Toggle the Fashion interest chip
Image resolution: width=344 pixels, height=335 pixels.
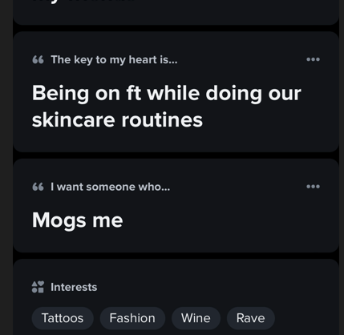pyautogui.click(x=132, y=318)
